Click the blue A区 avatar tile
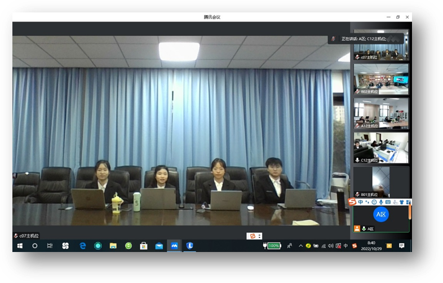Viewport: 443px width, 283px height. click(381, 214)
